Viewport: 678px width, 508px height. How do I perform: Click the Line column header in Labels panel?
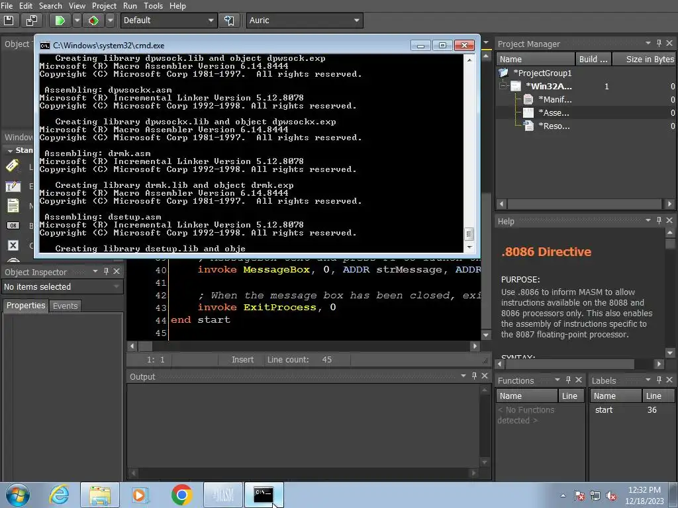[657, 396]
